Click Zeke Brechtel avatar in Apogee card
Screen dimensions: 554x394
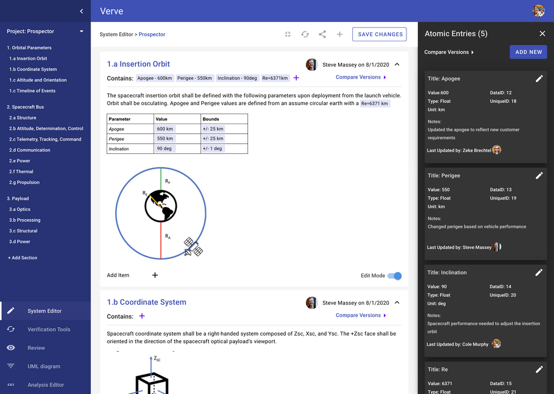[497, 150]
